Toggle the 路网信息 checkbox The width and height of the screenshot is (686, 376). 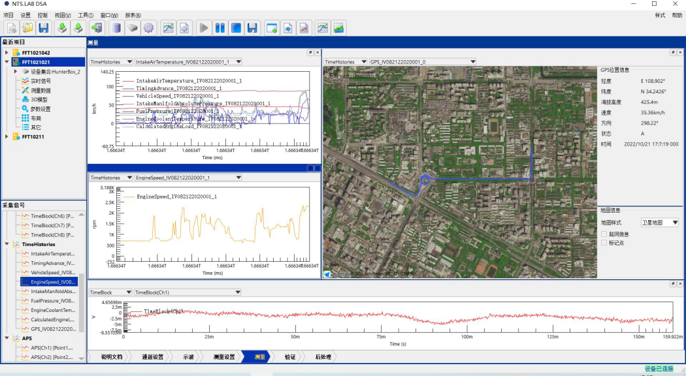(604, 234)
